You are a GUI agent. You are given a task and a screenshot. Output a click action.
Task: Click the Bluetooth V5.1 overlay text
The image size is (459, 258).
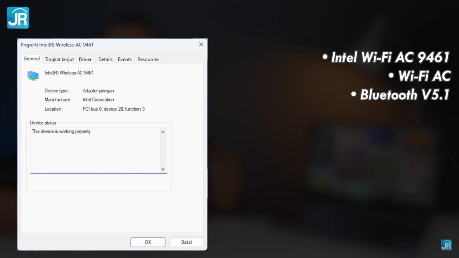point(400,95)
